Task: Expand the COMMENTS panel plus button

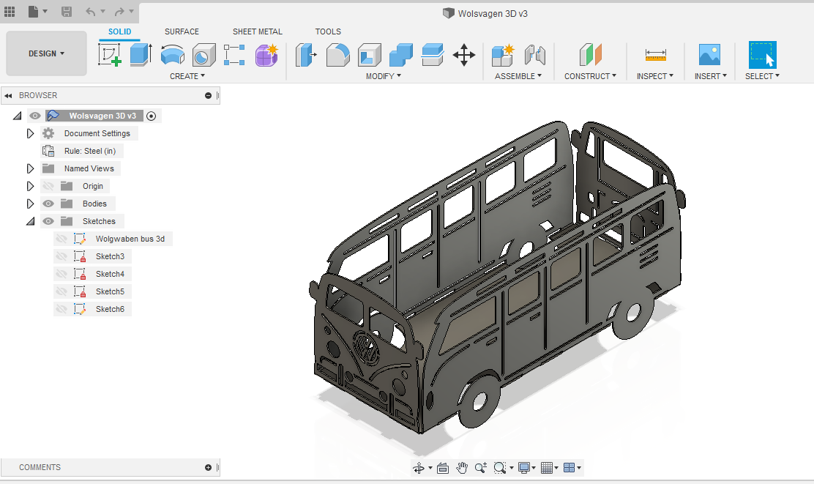Action: (208, 467)
